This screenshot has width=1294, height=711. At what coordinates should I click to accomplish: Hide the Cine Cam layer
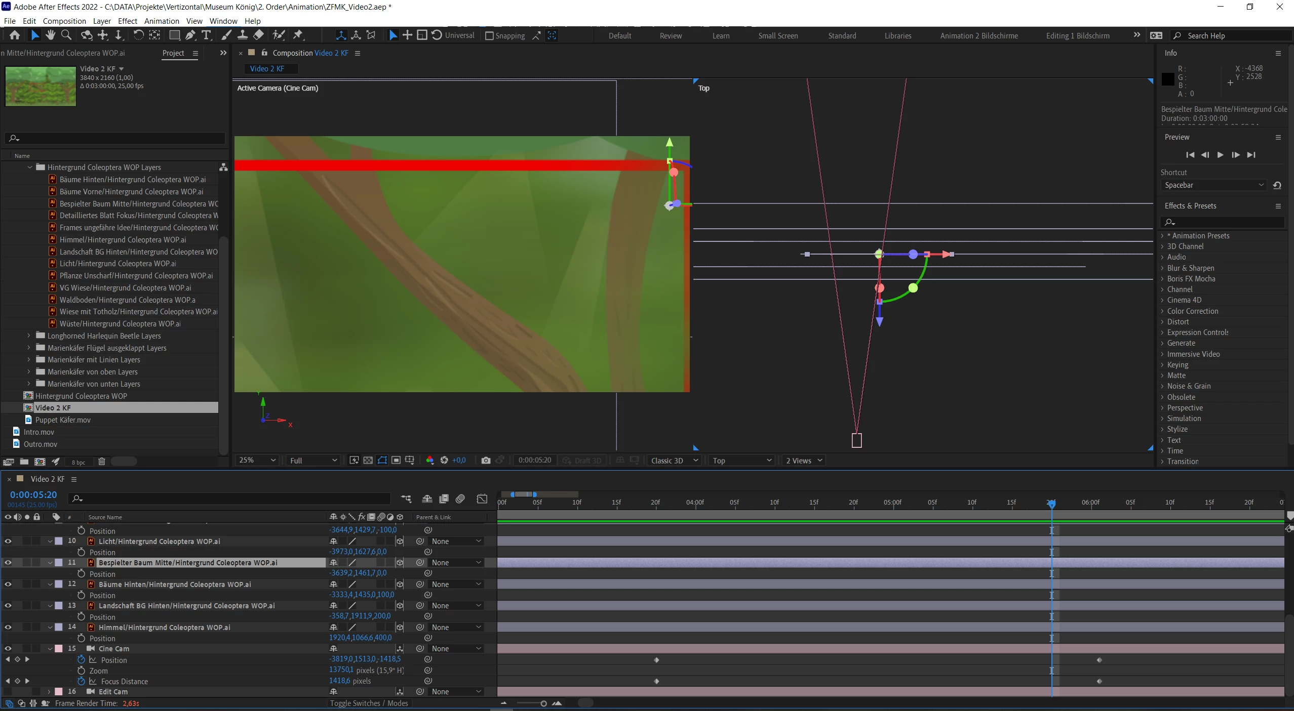[x=8, y=648]
